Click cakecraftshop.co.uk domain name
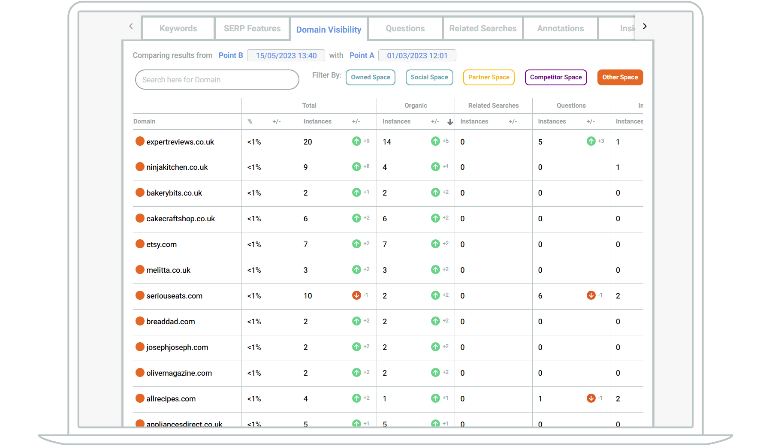This screenshot has width=772, height=446. [x=181, y=219]
